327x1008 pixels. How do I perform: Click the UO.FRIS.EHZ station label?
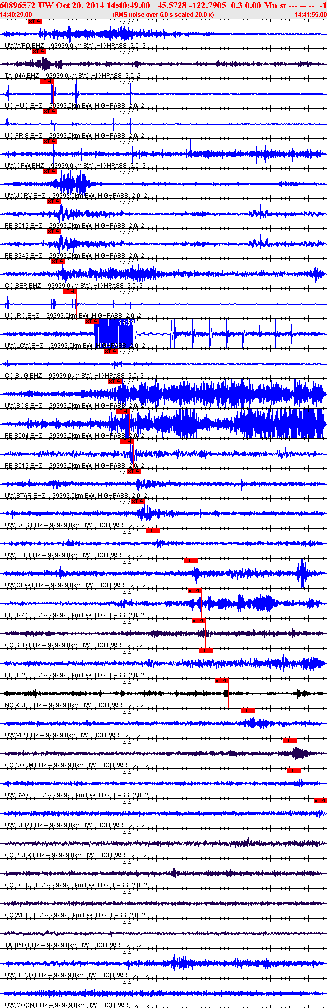pos(23,136)
